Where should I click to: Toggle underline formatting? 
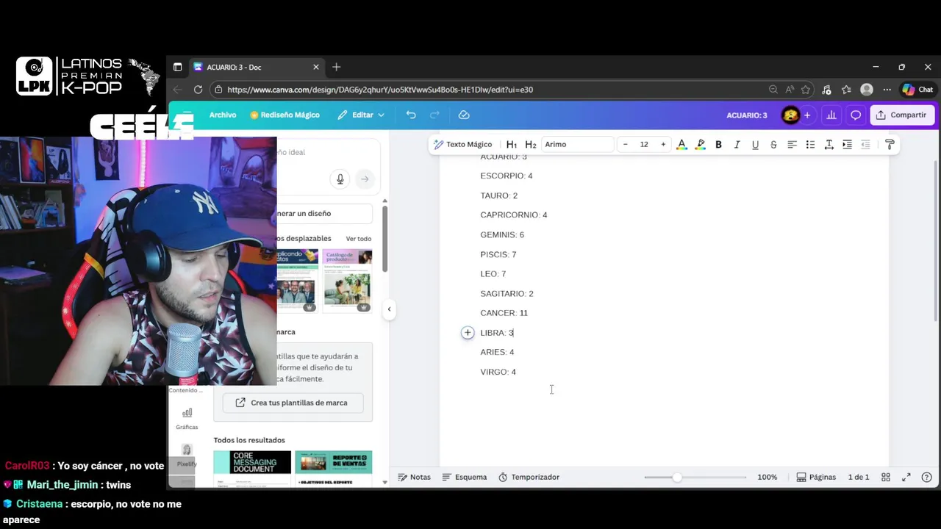[x=755, y=144]
